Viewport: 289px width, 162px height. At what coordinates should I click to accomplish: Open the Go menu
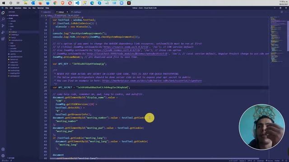(x=29, y=8)
